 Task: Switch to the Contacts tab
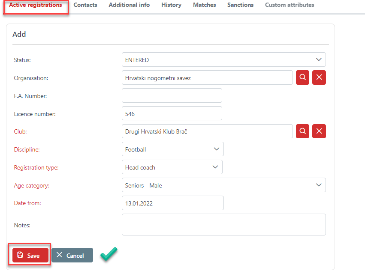(85, 5)
